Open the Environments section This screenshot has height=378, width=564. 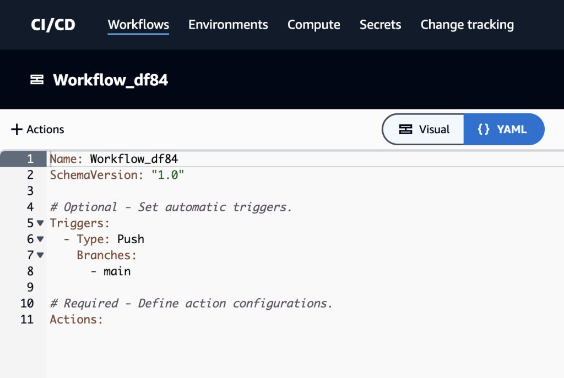pyautogui.click(x=228, y=24)
